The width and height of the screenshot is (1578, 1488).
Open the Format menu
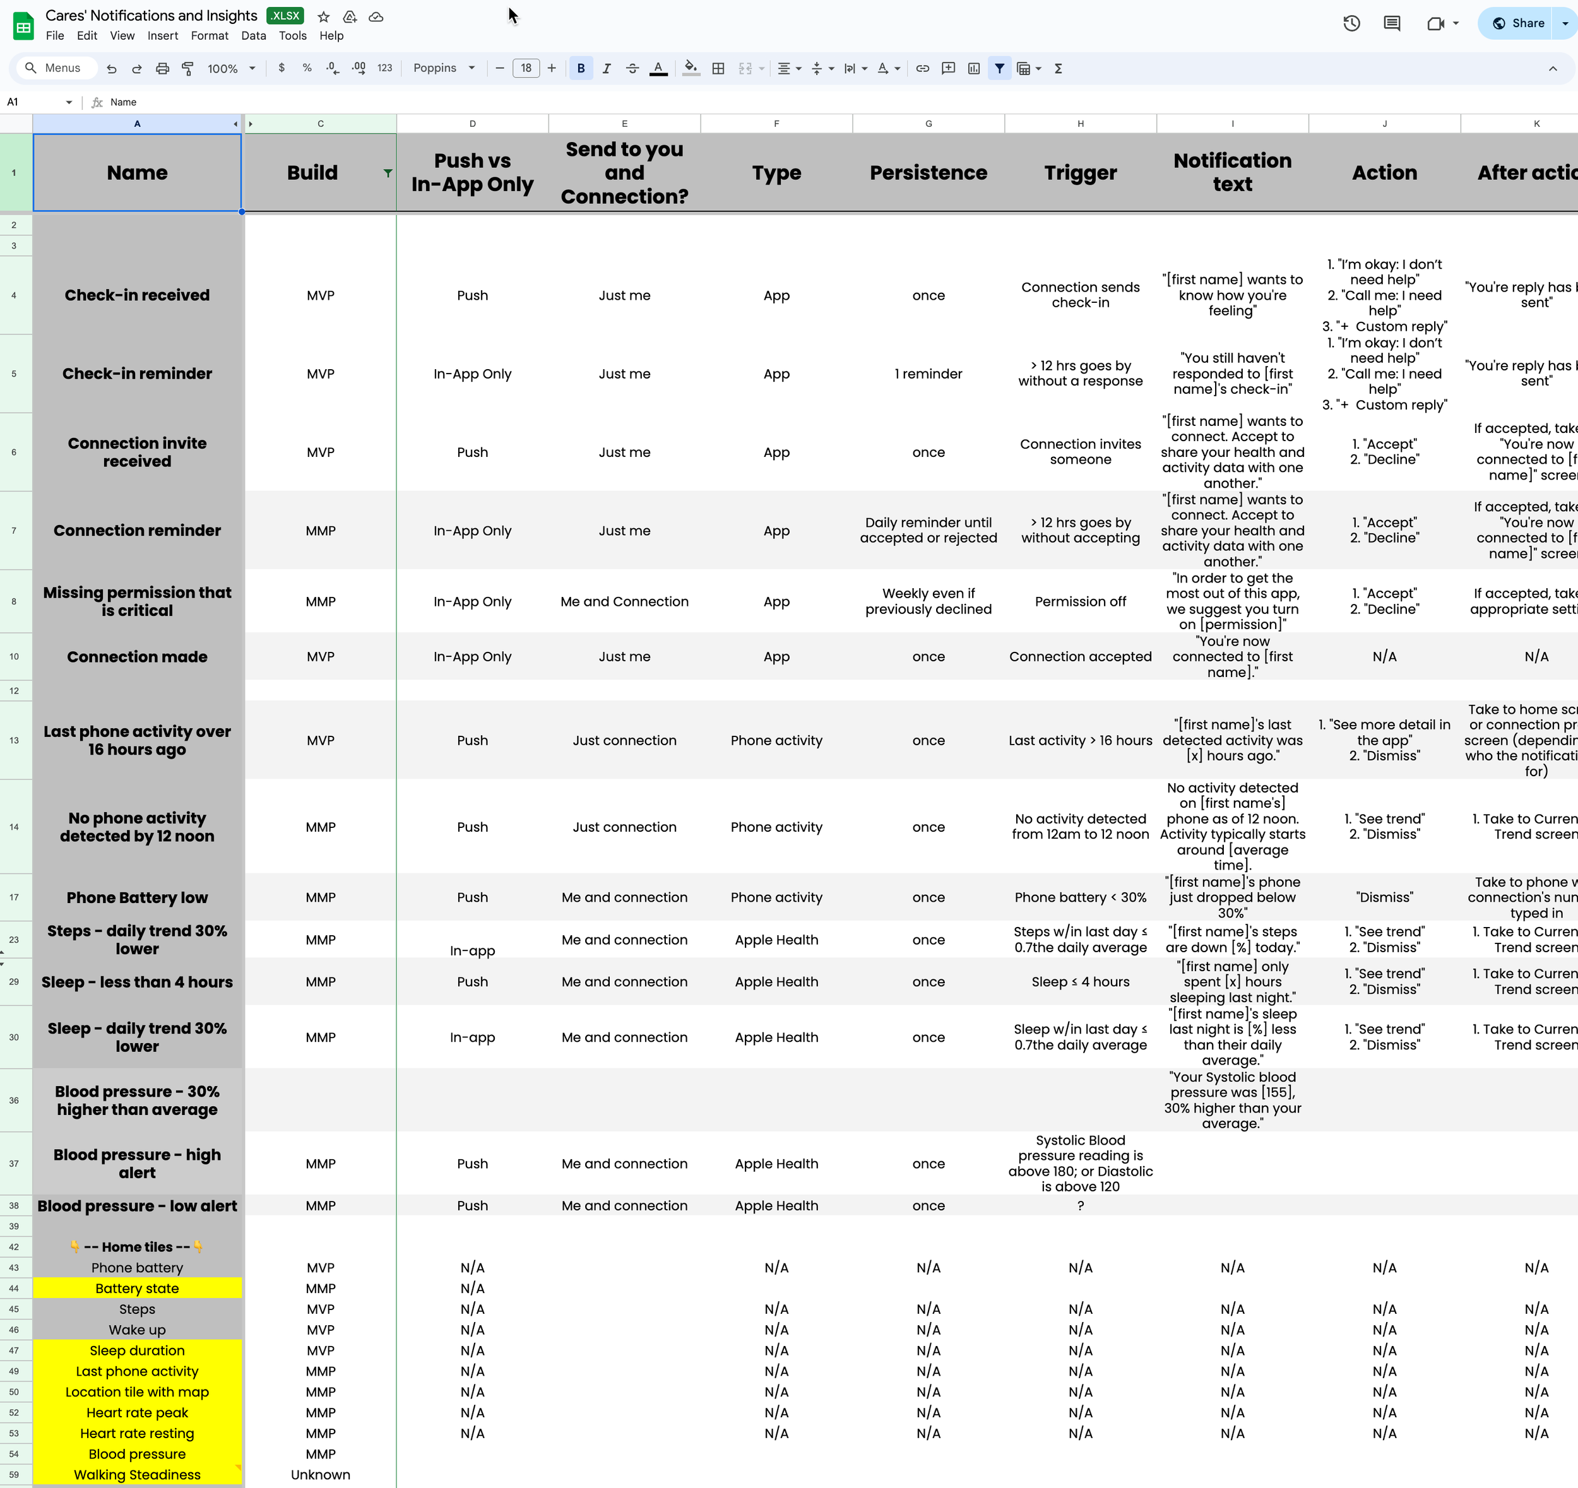coord(210,36)
